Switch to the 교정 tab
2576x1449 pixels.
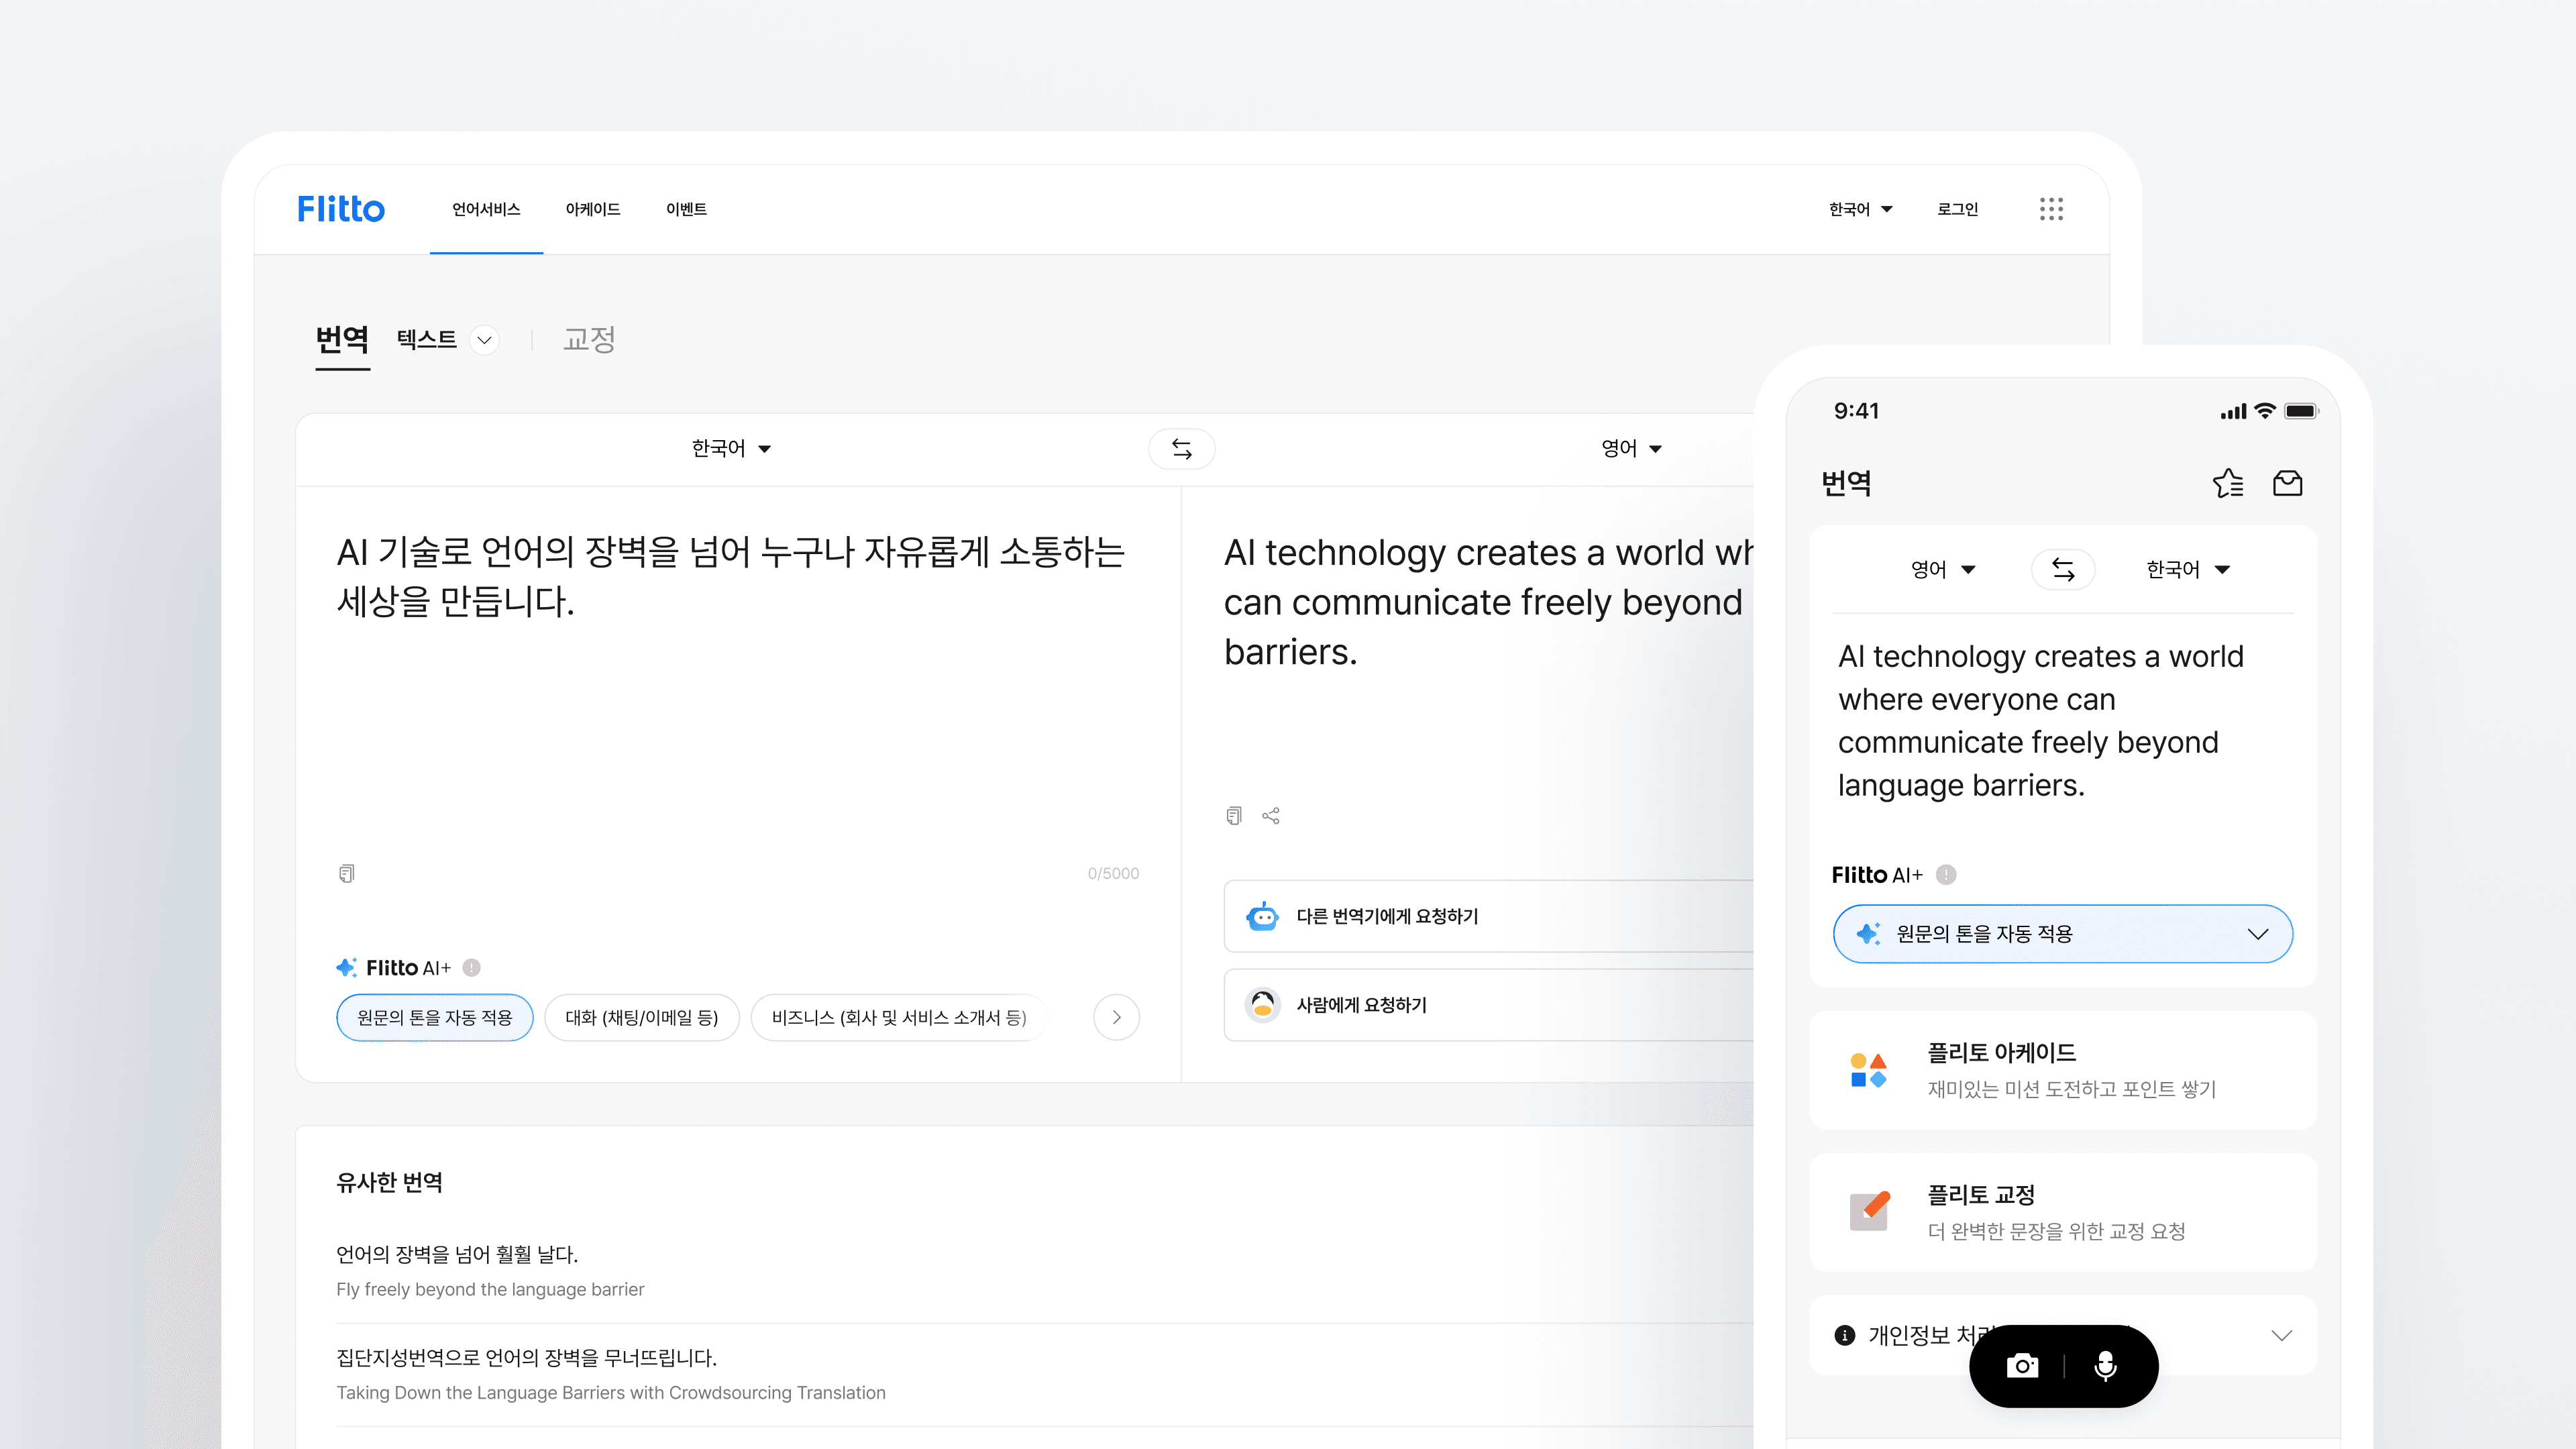589,340
